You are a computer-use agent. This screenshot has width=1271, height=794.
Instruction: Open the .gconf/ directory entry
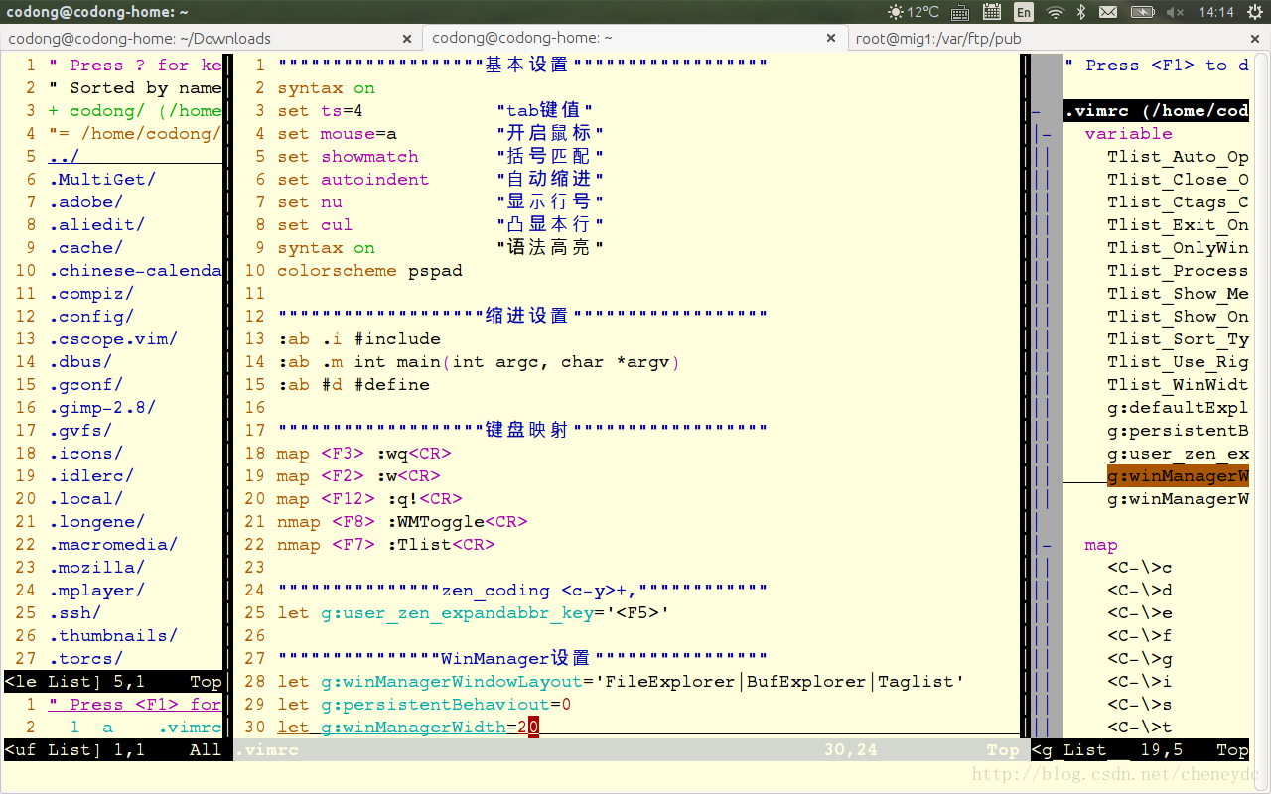tap(86, 385)
